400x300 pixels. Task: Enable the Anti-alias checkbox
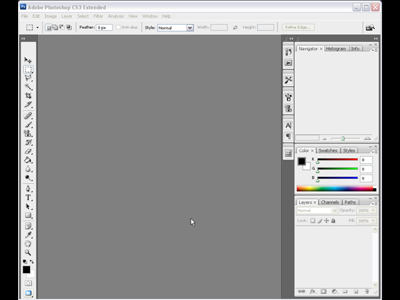tap(118, 27)
